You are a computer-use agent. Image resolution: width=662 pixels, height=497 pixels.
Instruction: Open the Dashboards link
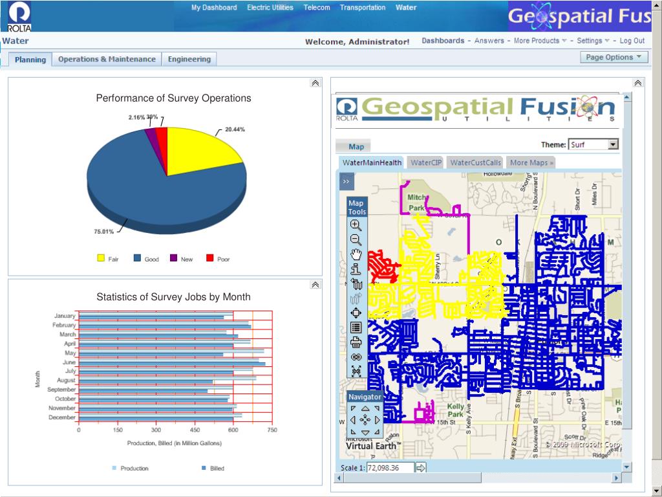point(443,41)
